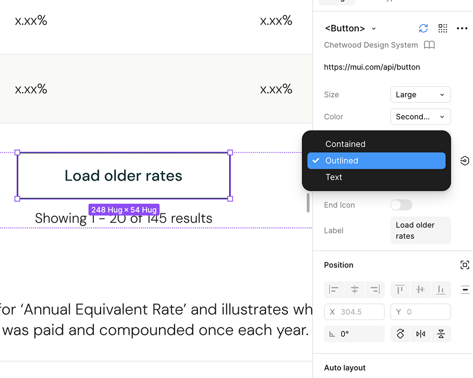Open the Size dropdown showing Large
The height and width of the screenshot is (378, 473).
point(420,94)
